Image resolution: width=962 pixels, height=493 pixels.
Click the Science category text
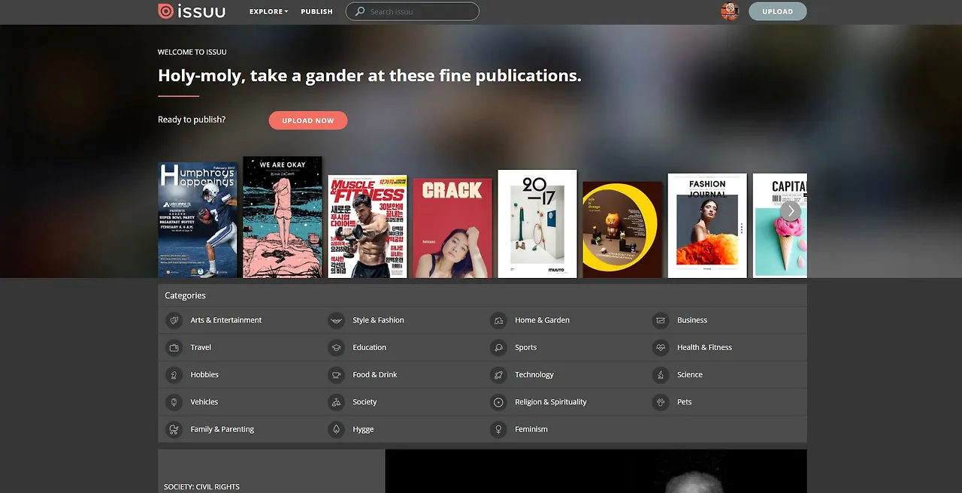point(690,374)
